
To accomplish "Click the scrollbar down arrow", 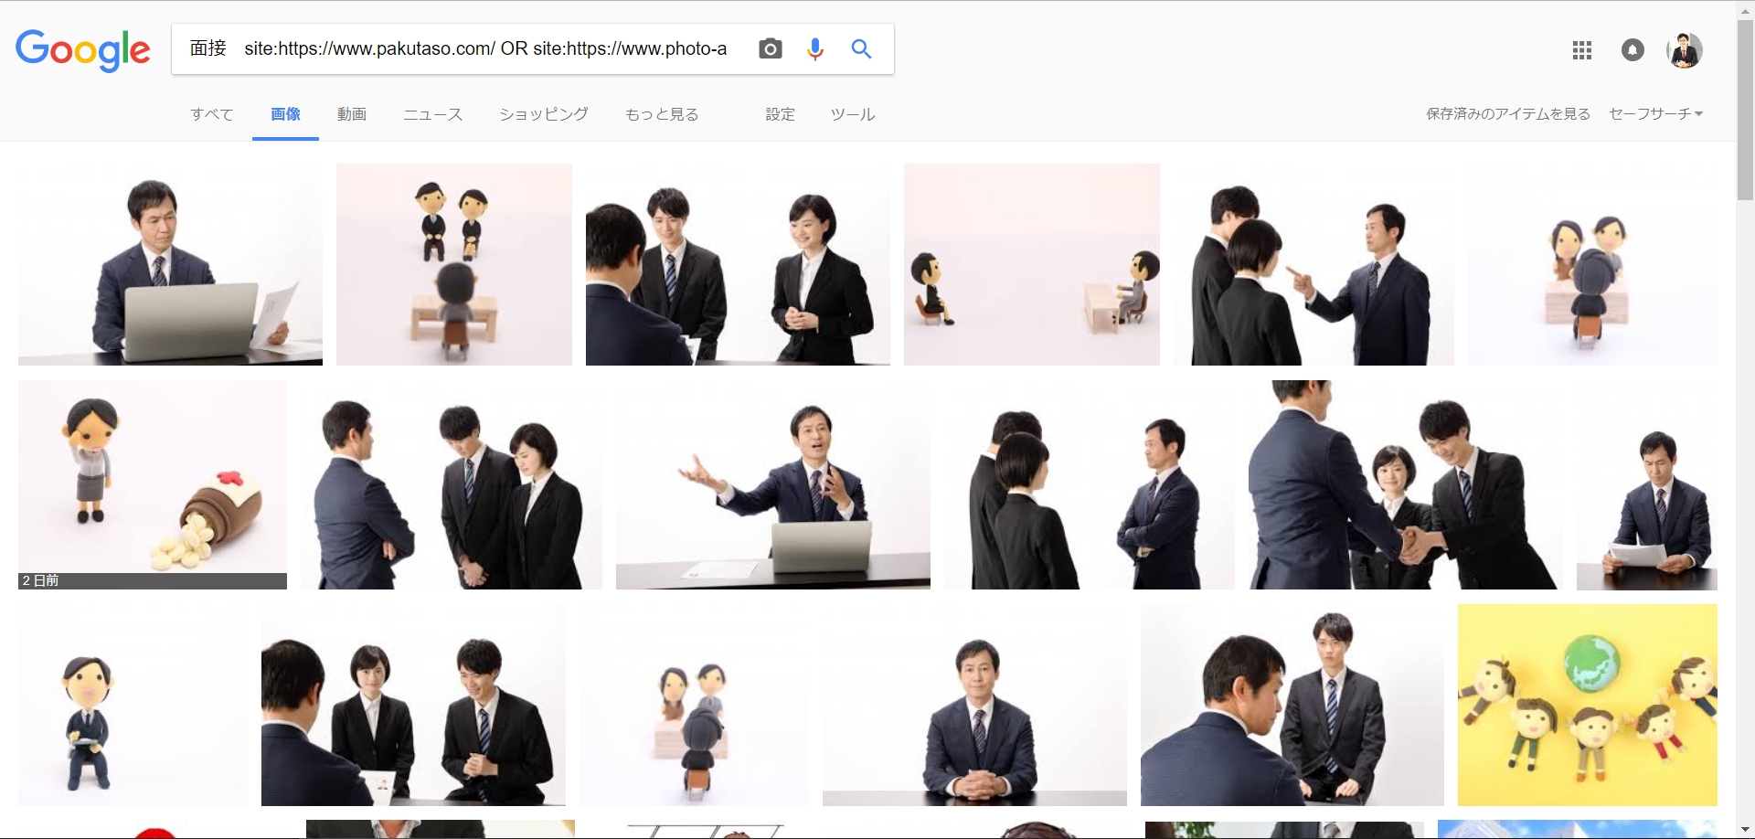I will tap(1745, 830).
